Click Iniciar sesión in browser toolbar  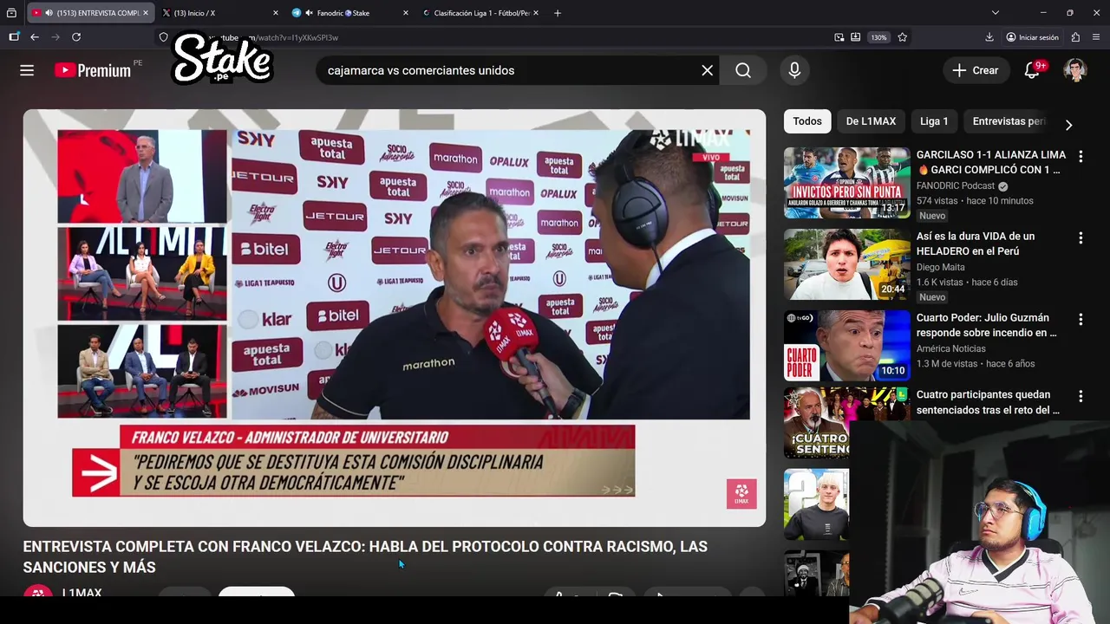pos(1032,37)
